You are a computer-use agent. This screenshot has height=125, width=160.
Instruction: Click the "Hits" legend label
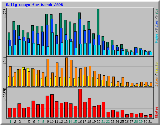156,13
